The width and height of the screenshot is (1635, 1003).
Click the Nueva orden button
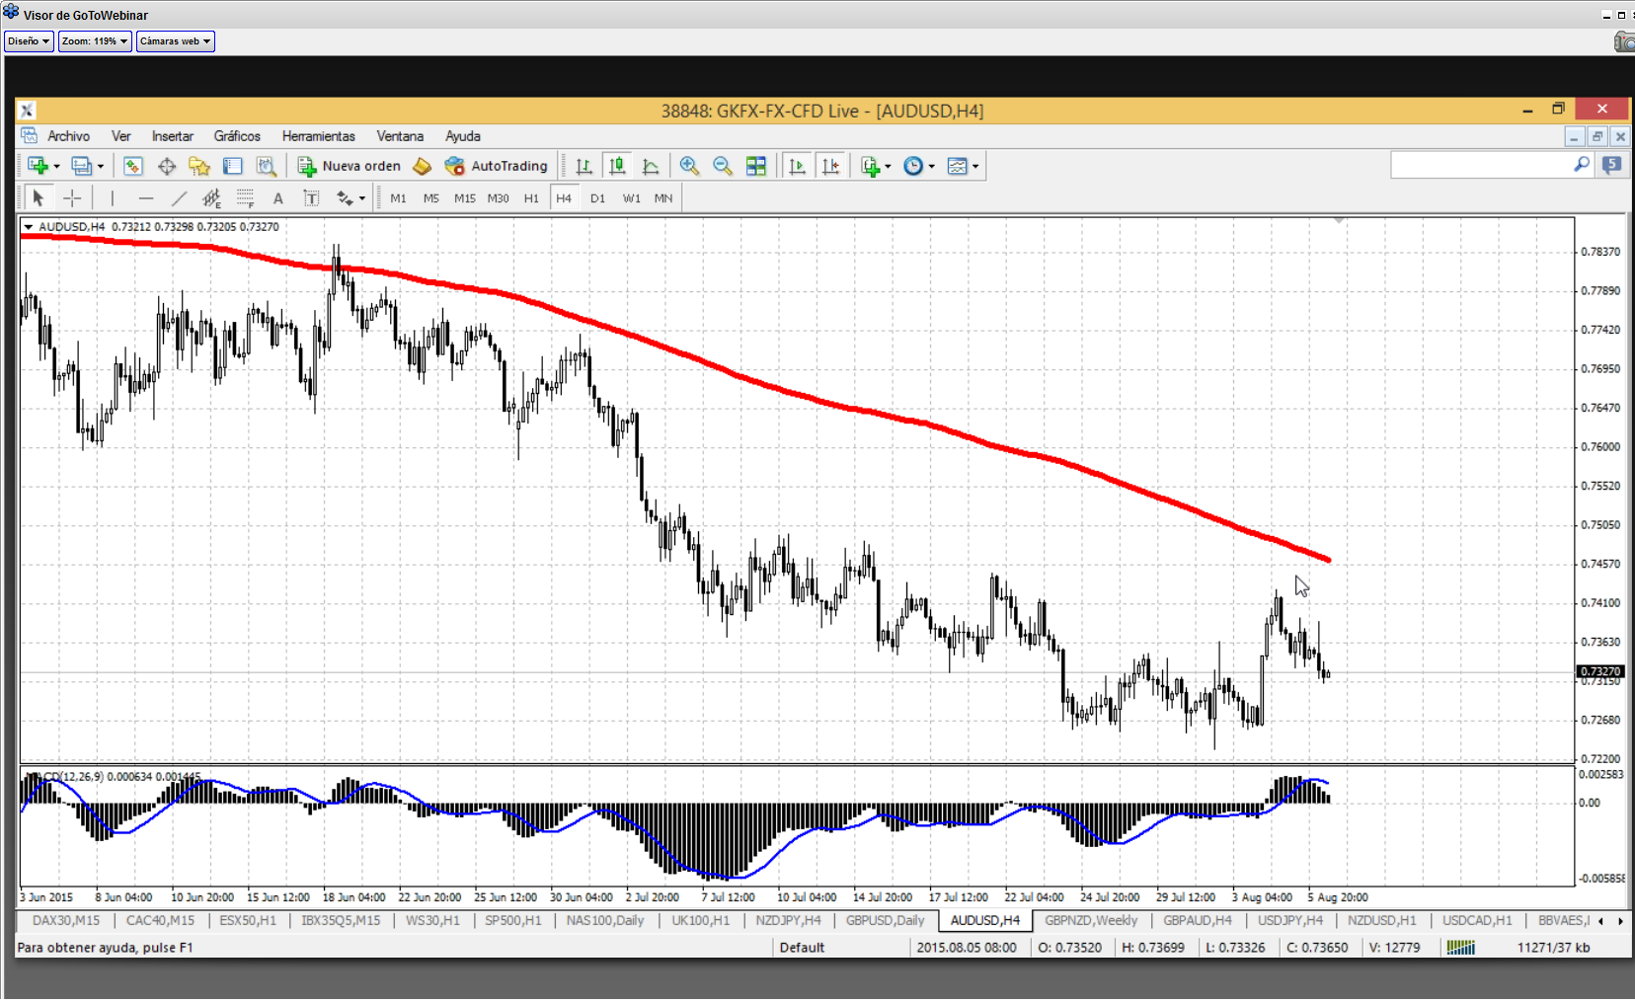click(x=350, y=166)
